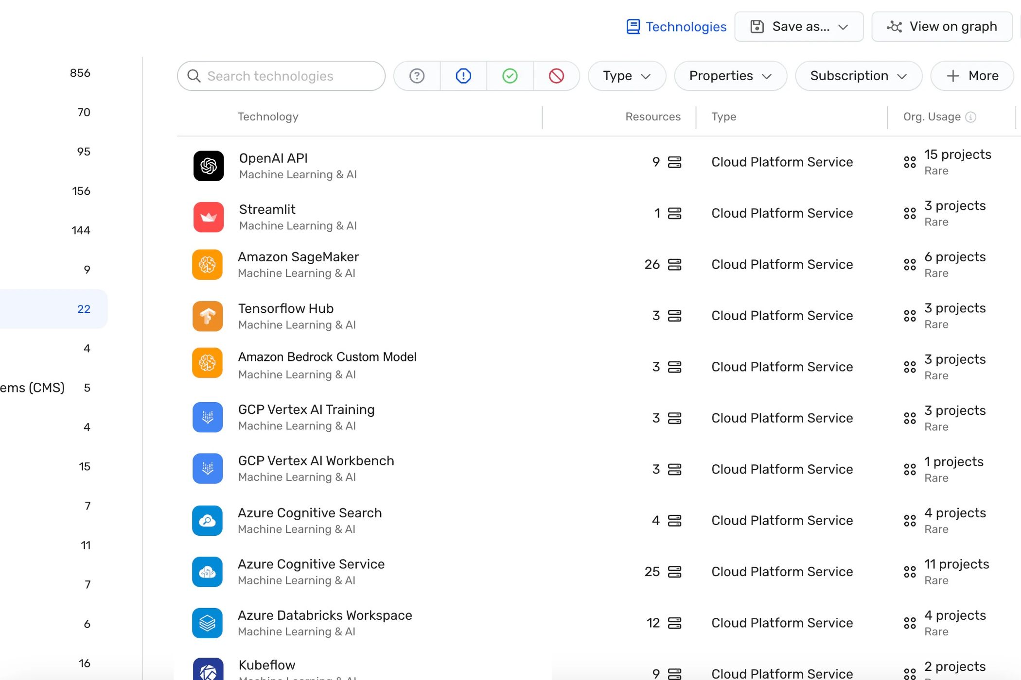
Task: Open the Type filter dropdown
Action: 627,76
